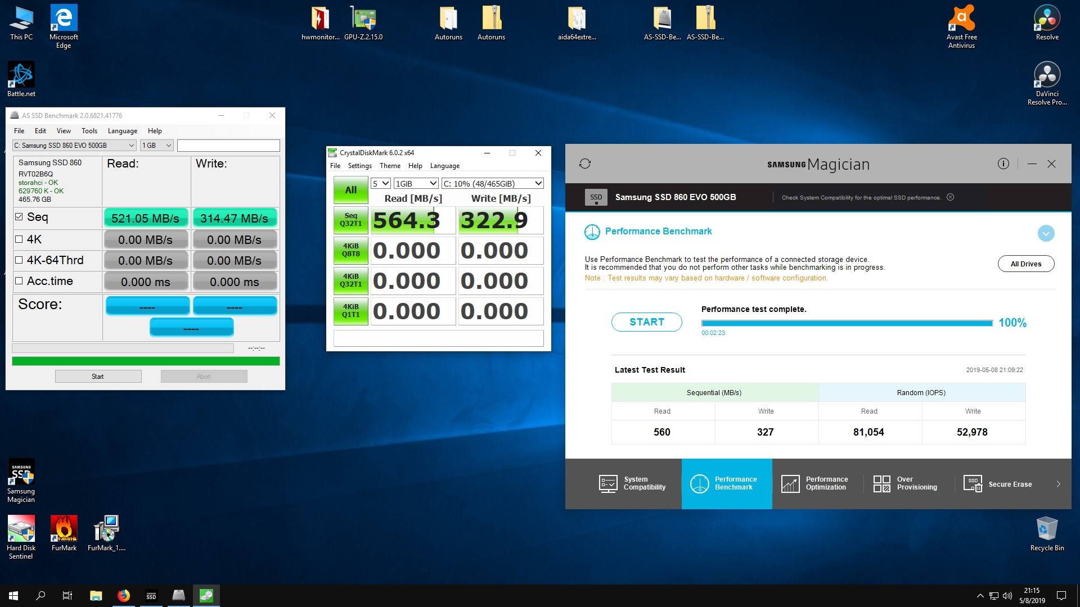1080x607 pixels.
Task: Enable the 4K test checkbox
Action: (19, 239)
